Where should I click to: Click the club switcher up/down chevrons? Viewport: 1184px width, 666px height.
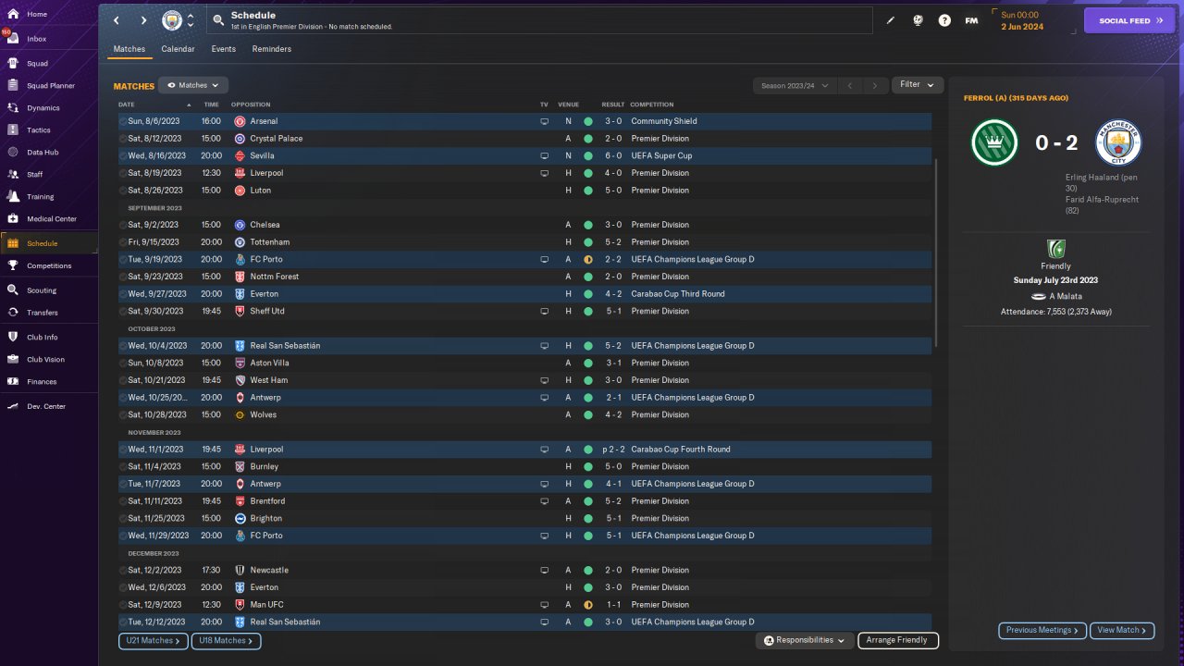coord(190,20)
